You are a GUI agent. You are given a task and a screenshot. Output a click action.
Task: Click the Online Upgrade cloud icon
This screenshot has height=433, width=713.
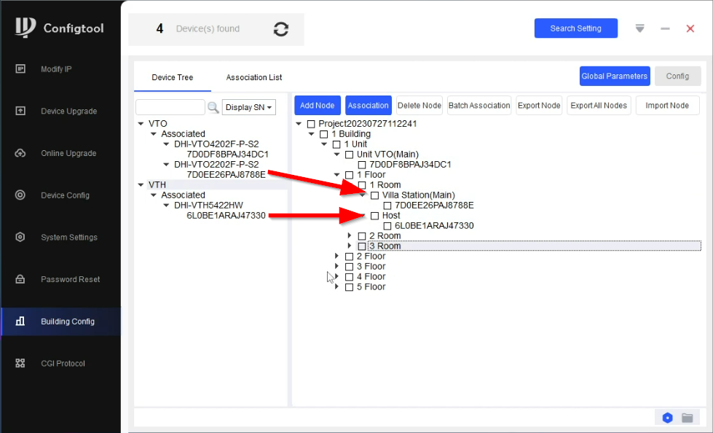[20, 153]
